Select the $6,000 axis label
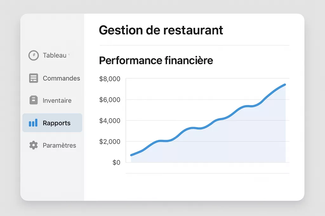The height and width of the screenshot is (216, 325). tap(110, 100)
